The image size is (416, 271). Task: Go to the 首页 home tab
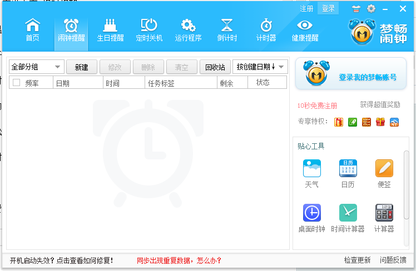click(x=32, y=30)
